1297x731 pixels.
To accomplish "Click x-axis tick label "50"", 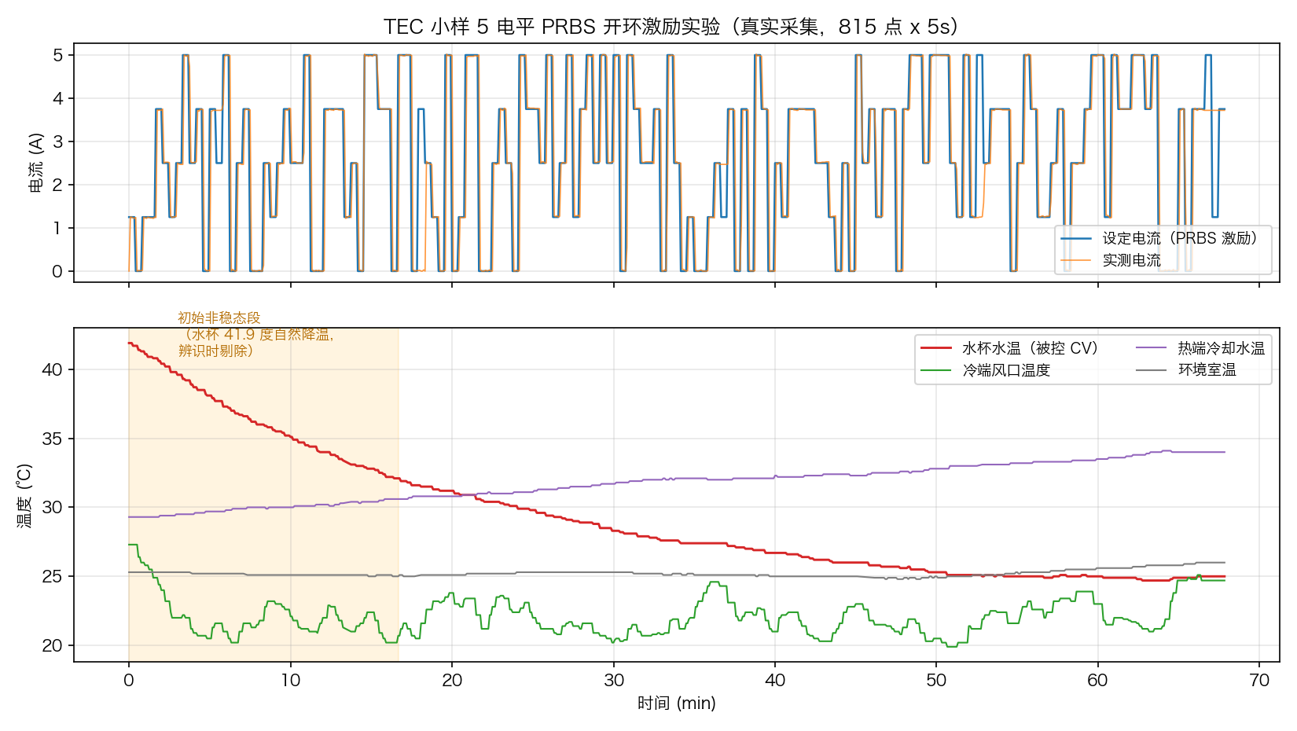I will click(x=936, y=681).
